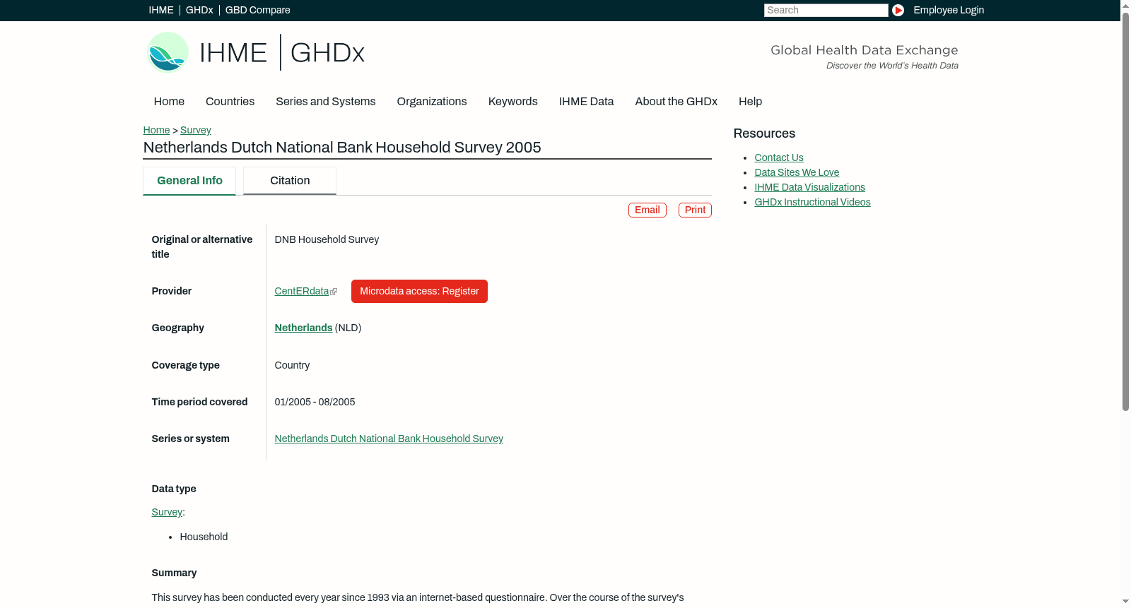1131x608 pixels.
Task: Click the scrollbar up arrow
Action: [1125, 5]
